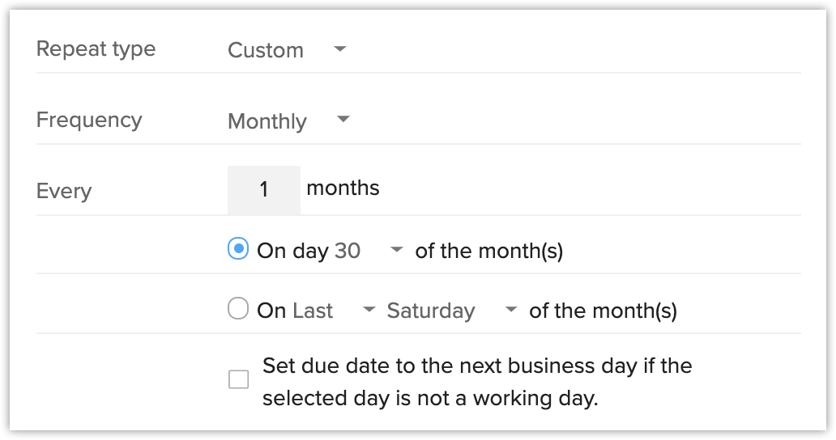Image resolution: width=836 pixels, height=440 pixels.
Task: Click the 'Saturday' weekday value
Action: (431, 311)
